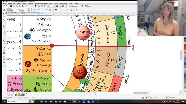Select the Zoom magnifier tool in the toolbox

tap(4, 23)
